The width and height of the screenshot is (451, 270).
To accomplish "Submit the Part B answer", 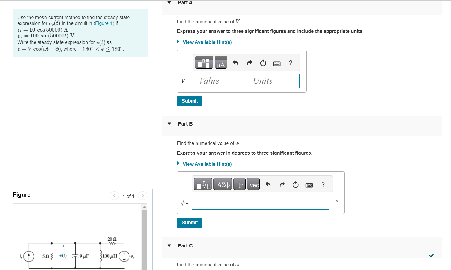I will 189,223.
